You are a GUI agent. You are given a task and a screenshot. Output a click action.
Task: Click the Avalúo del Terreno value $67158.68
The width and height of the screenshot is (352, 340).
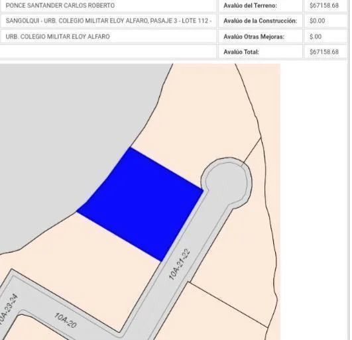324,5
